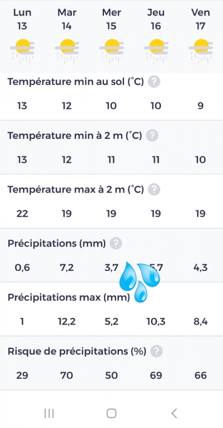
Task: Tap Tuesday's 70 precipitation risk value
Action: (x=67, y=376)
